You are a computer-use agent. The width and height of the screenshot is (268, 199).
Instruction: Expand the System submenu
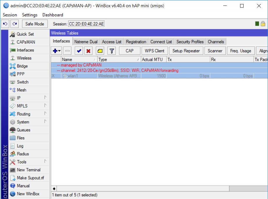pos(45,122)
